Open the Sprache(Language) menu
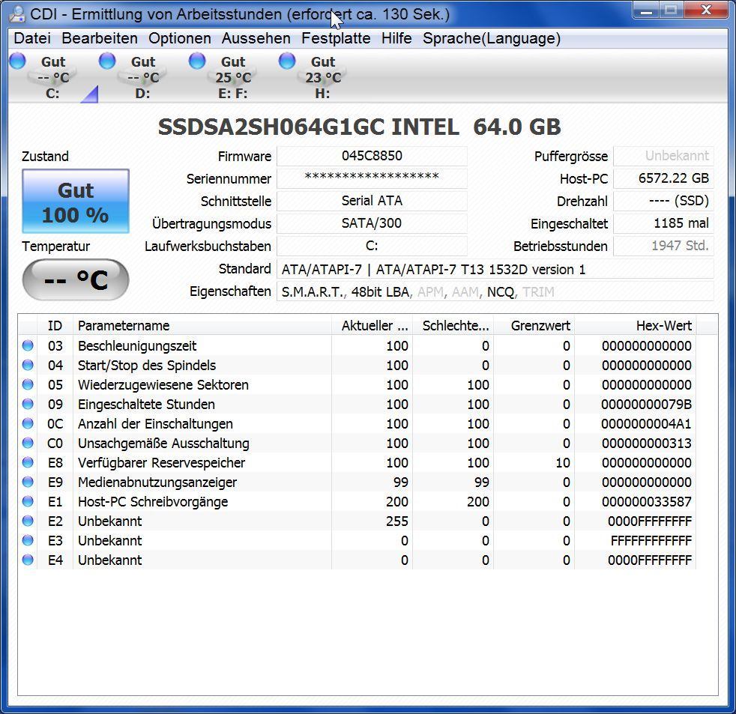Viewport: 736px width, 714px height. pyautogui.click(x=492, y=38)
